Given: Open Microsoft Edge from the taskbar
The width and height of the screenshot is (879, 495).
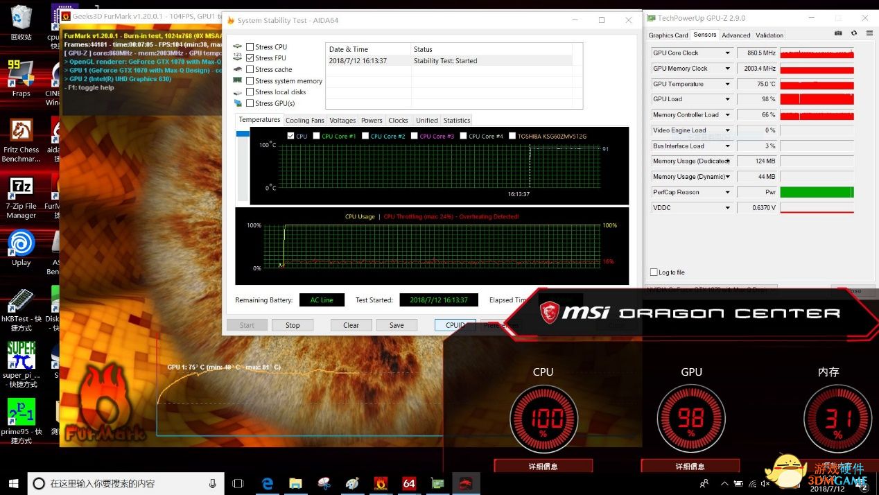Looking at the screenshot, I should tap(268, 483).
